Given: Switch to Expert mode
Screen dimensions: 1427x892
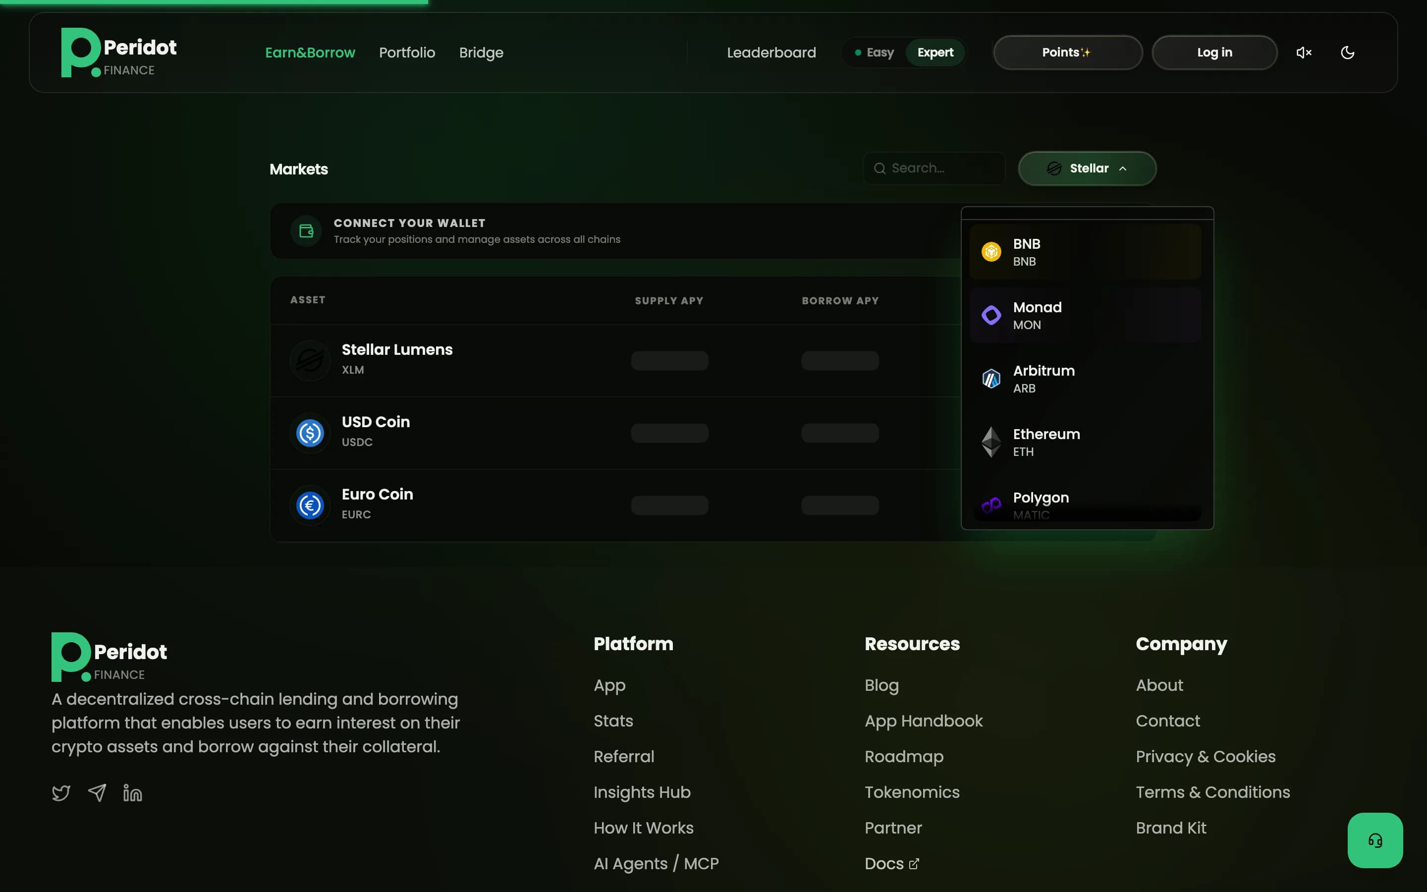Looking at the screenshot, I should pyautogui.click(x=935, y=53).
